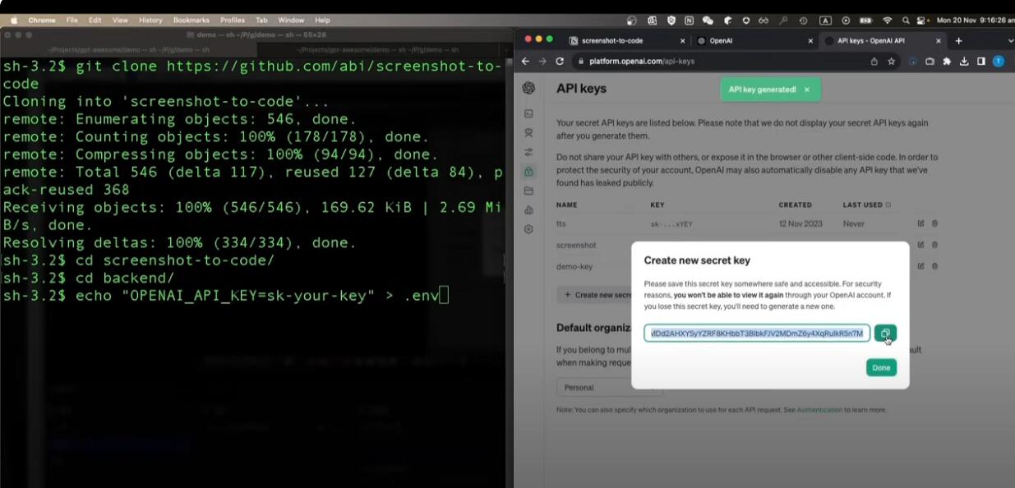The image size is (1015, 488).
Task: Open the Settings gear icon in the sidebar
Action: point(528,229)
